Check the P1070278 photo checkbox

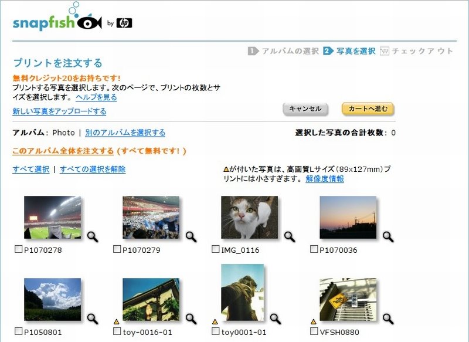tap(18, 249)
